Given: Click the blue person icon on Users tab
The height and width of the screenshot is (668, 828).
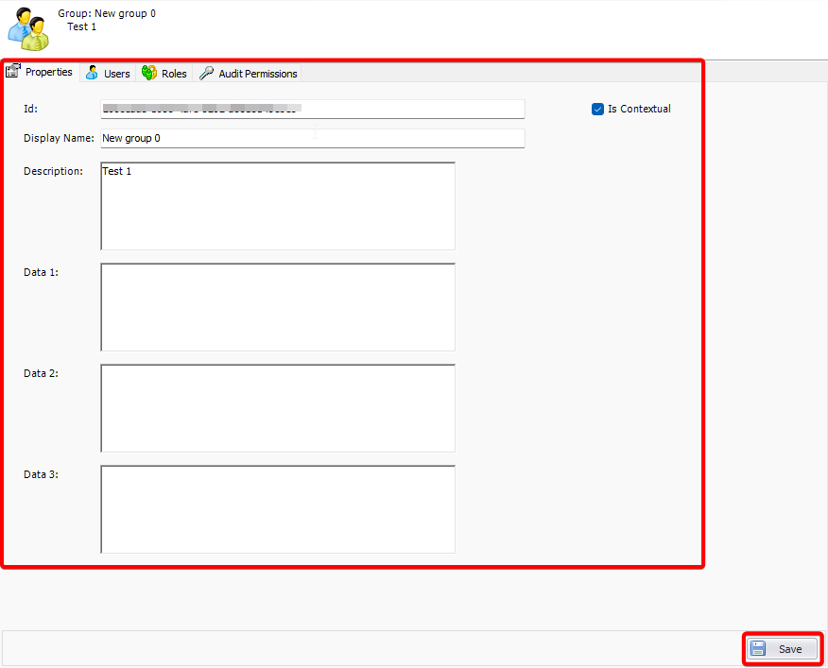Looking at the screenshot, I should pyautogui.click(x=93, y=73).
